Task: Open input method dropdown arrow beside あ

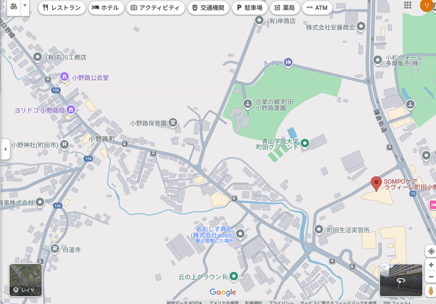Action: tap(25, 5)
